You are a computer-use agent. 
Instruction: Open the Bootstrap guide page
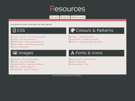[78, 17]
